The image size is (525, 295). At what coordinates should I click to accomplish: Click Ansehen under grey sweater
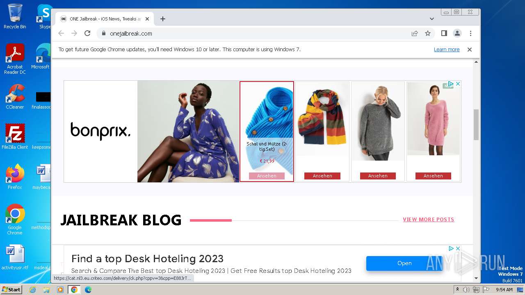(378, 176)
